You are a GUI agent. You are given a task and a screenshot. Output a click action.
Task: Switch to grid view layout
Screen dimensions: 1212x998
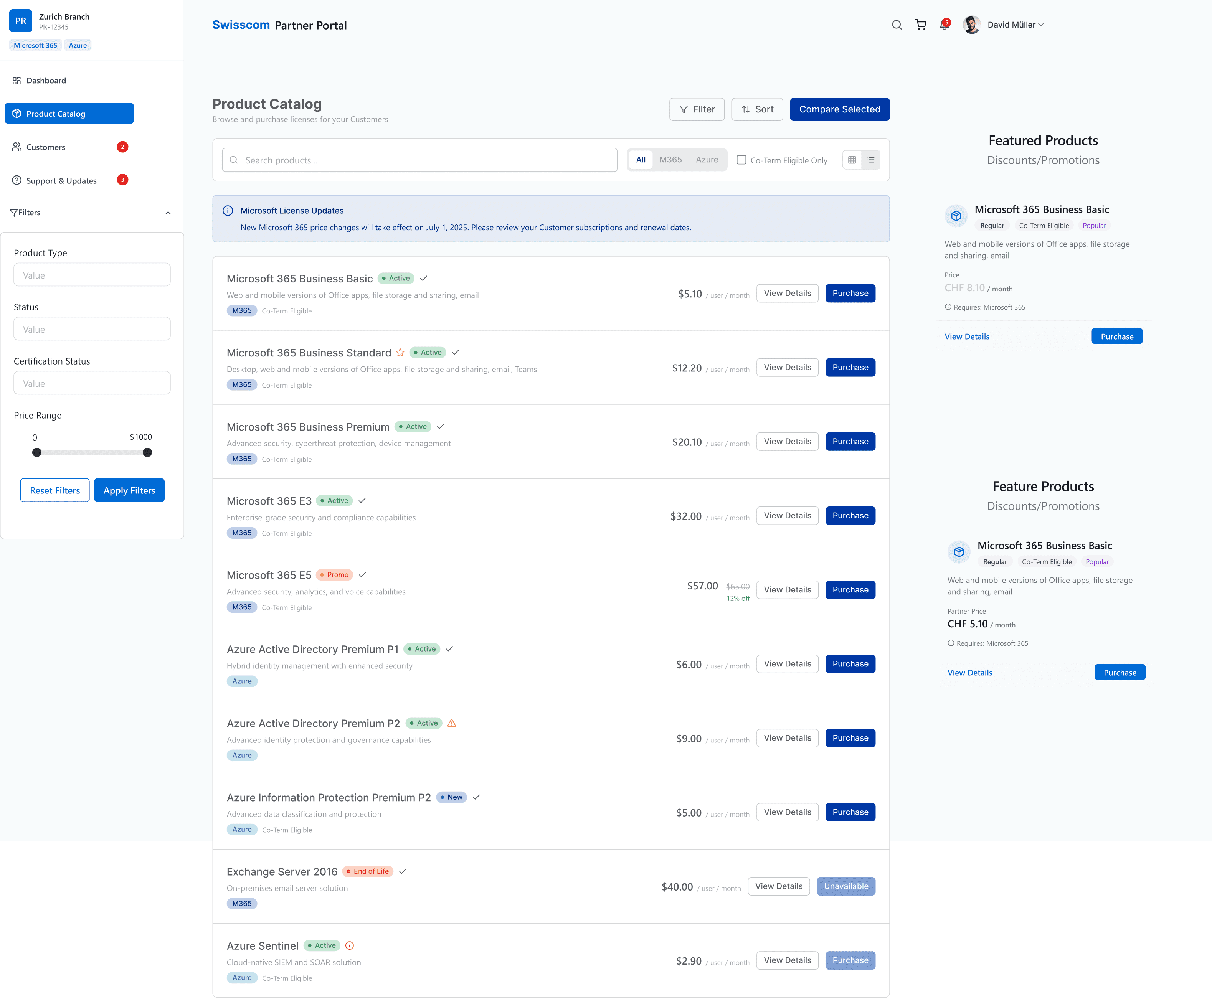(x=852, y=160)
